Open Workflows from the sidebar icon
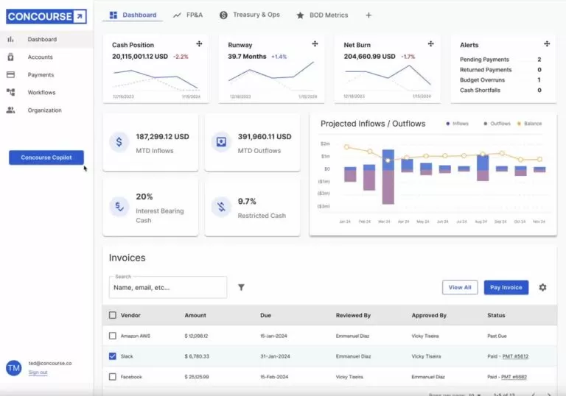 tap(11, 92)
